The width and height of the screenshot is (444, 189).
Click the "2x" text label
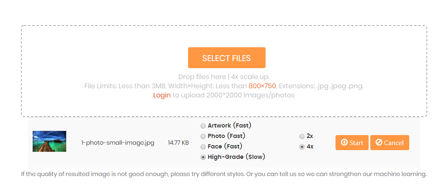tap(310, 136)
